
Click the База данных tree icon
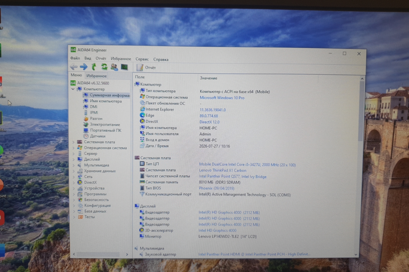[x=80, y=211]
